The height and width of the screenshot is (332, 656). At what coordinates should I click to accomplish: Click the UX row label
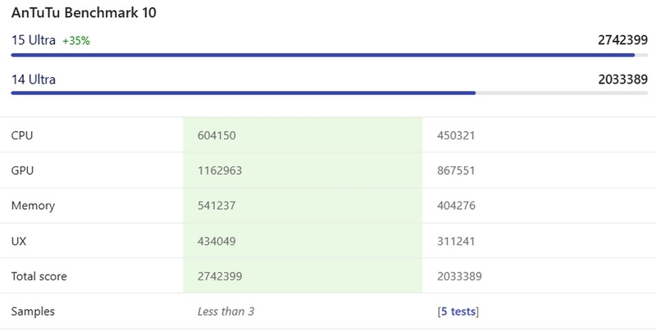(19, 241)
